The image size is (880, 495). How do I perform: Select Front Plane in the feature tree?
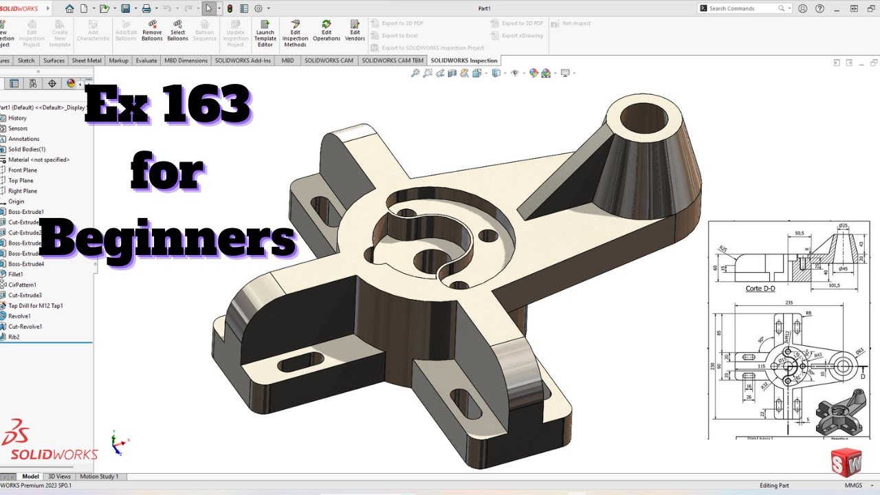click(23, 170)
